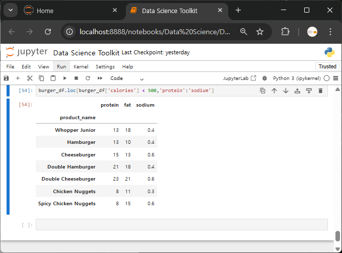Open a new browser tab

(x=238, y=10)
